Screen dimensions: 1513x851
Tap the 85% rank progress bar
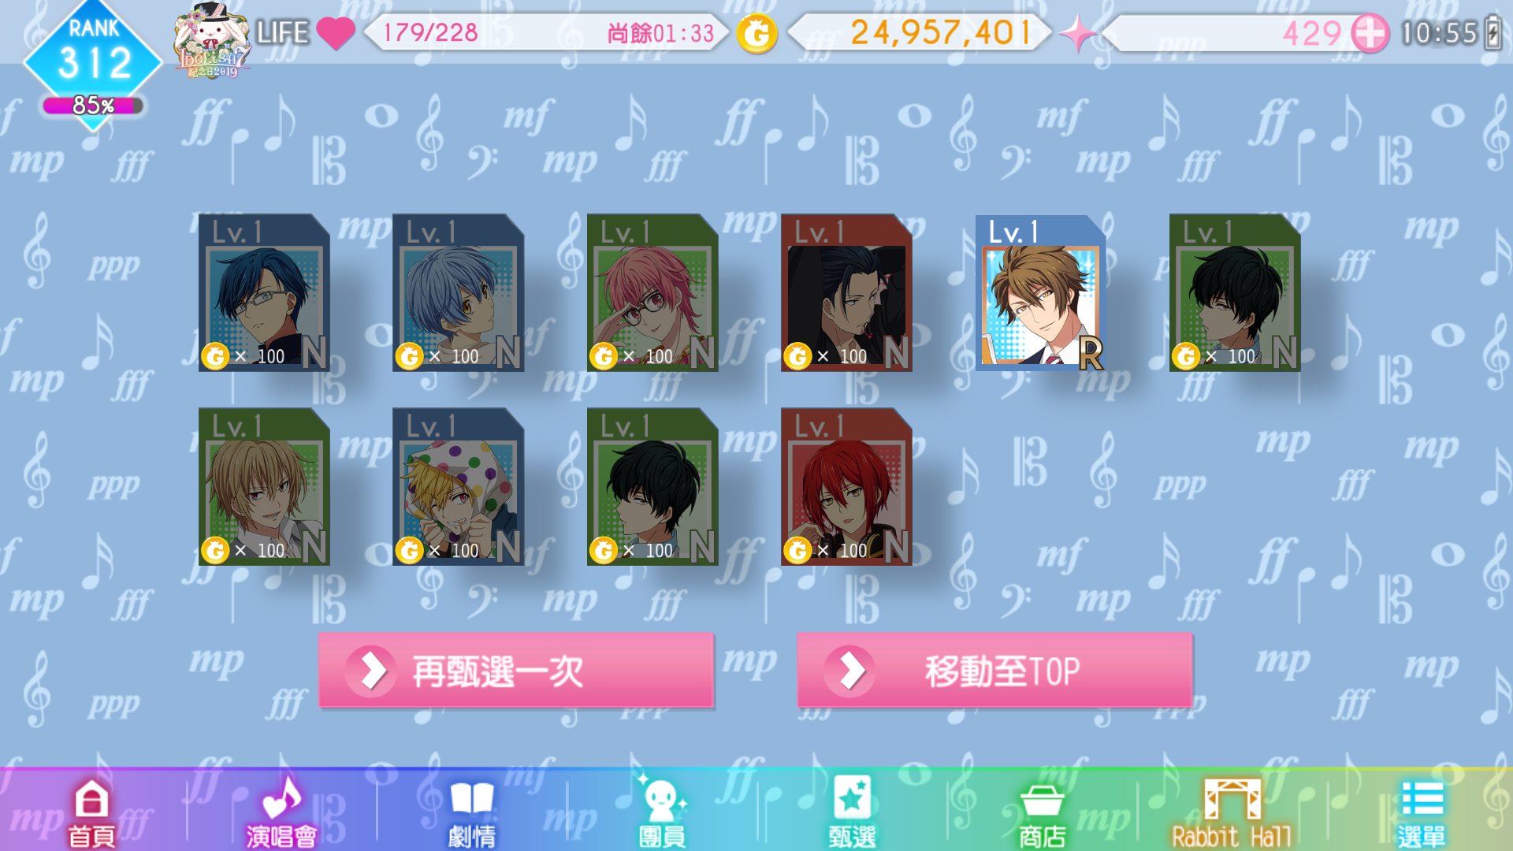click(x=93, y=106)
